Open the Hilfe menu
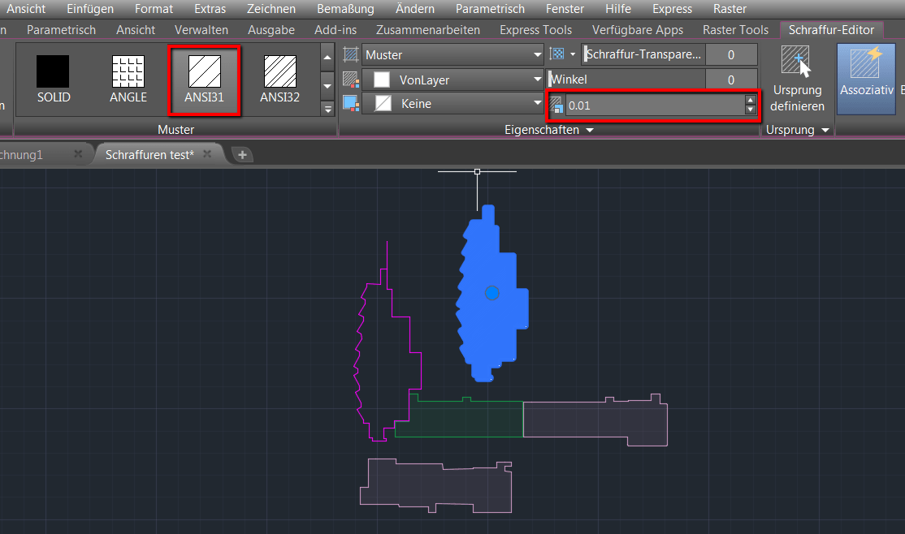Image resolution: width=905 pixels, height=534 pixels. 618,9
